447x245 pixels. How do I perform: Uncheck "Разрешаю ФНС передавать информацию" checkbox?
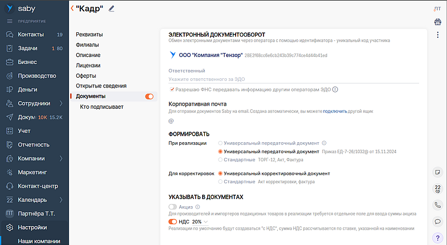[171, 90]
